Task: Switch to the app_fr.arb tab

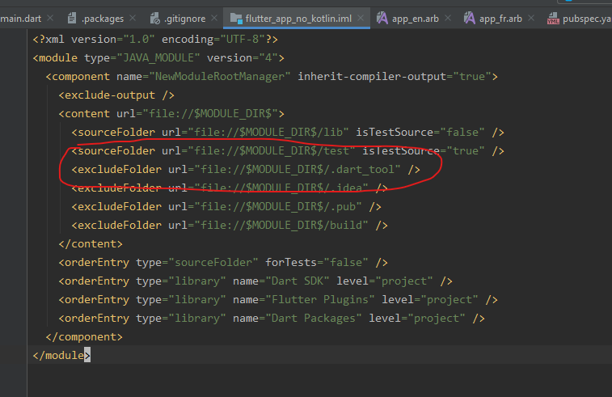Action: 500,19
